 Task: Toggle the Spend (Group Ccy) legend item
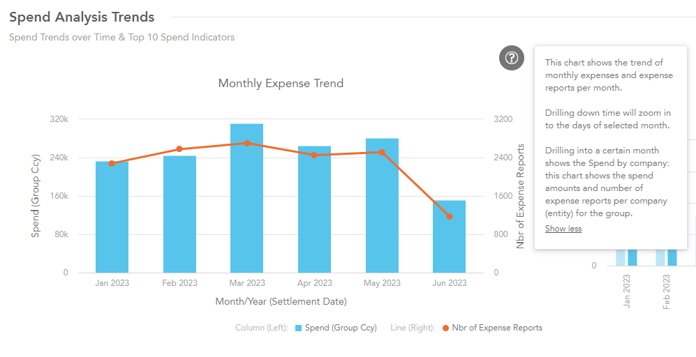pyautogui.click(x=340, y=328)
